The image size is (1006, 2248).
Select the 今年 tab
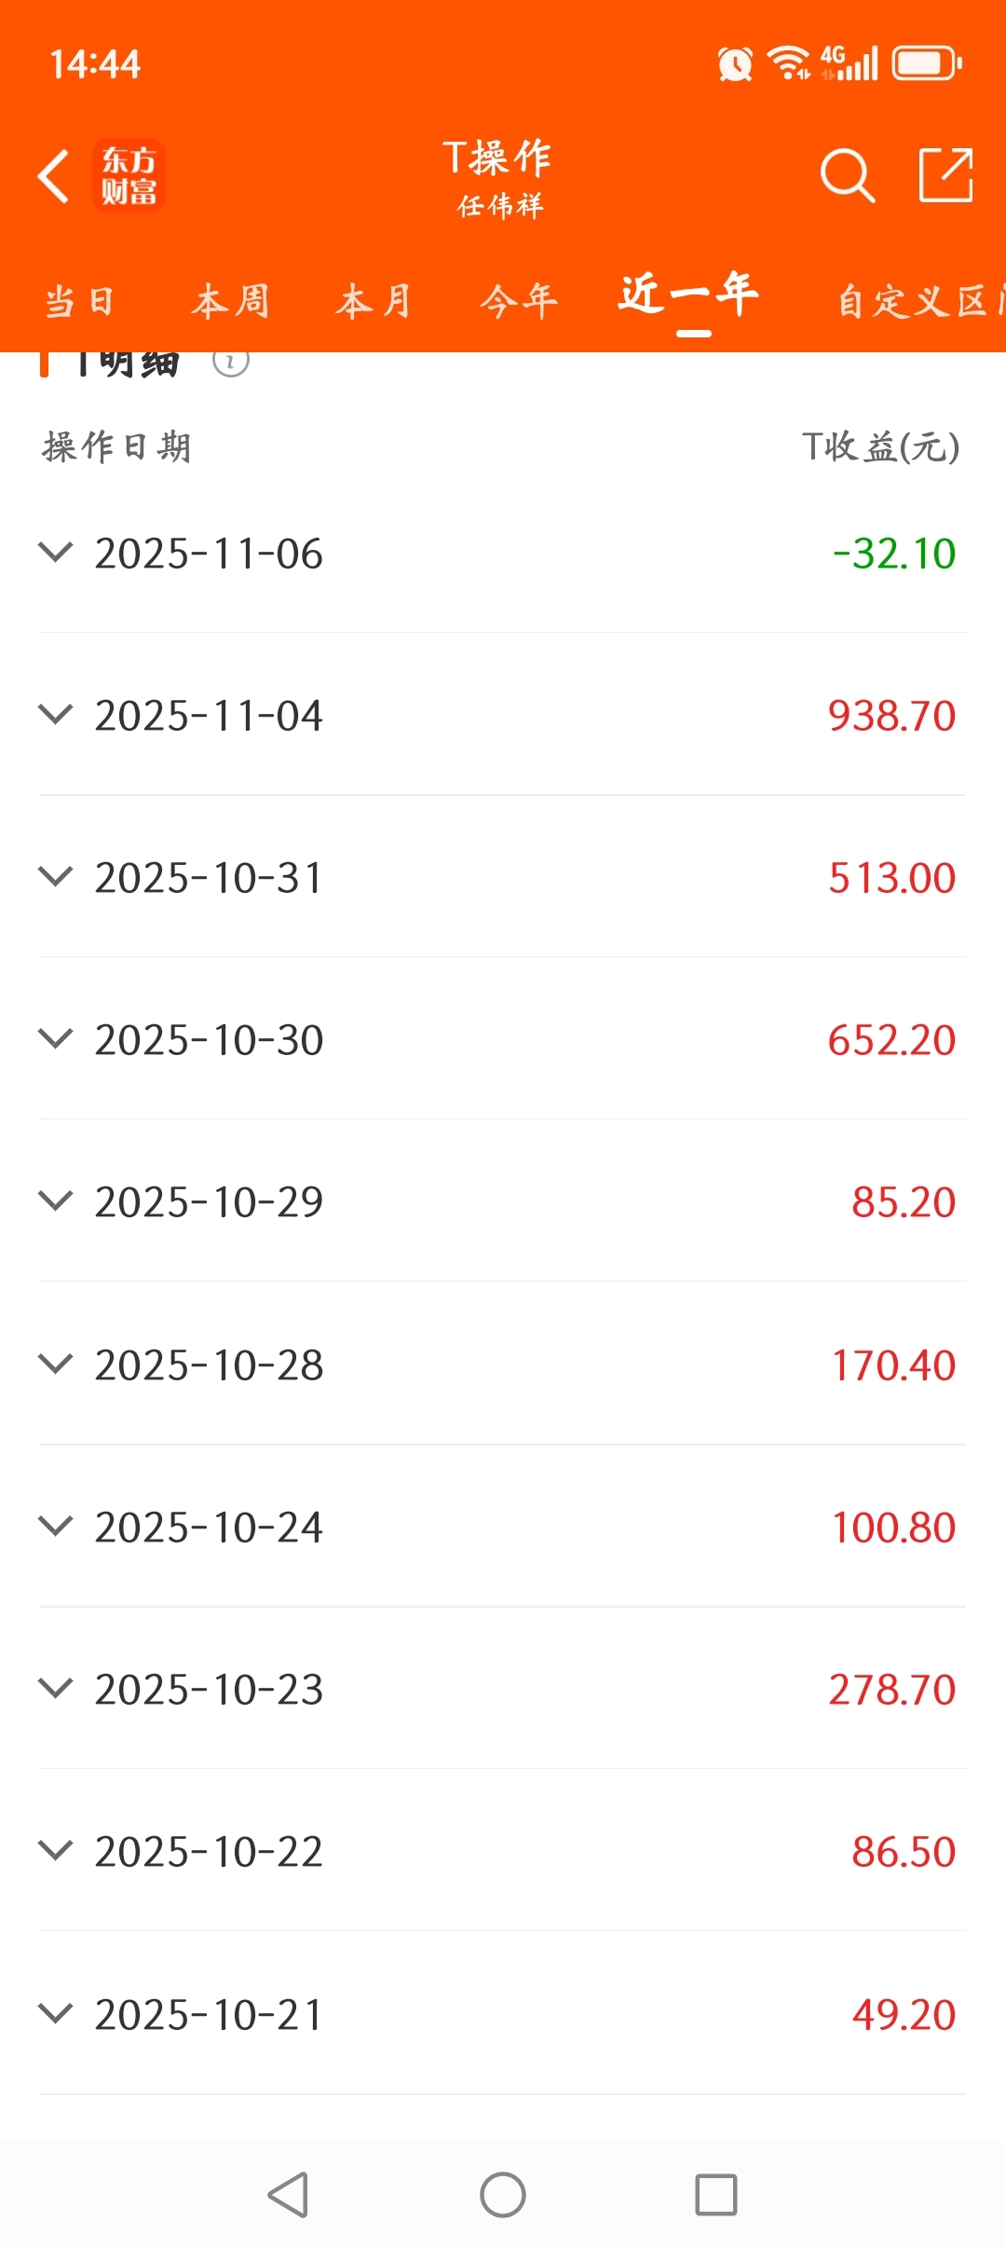pyautogui.click(x=520, y=302)
